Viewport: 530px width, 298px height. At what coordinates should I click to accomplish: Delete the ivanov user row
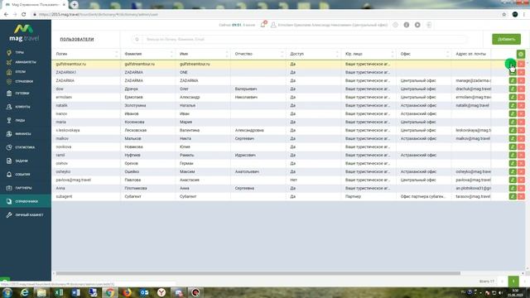[521, 113]
